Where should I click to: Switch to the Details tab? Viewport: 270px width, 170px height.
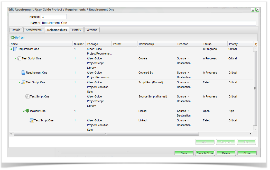click(x=16, y=30)
